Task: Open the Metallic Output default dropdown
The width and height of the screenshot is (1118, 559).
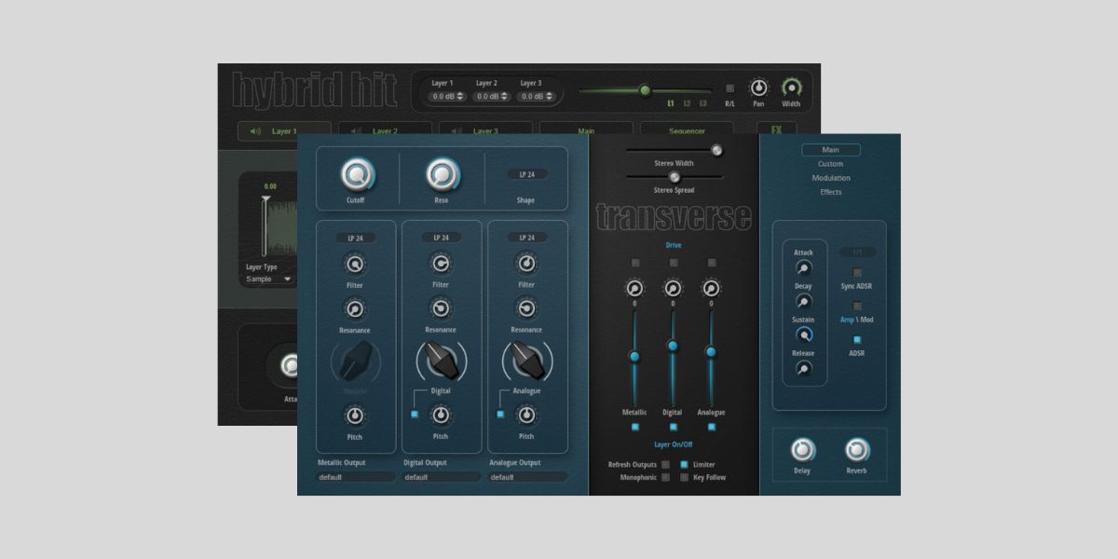Action: 355,477
